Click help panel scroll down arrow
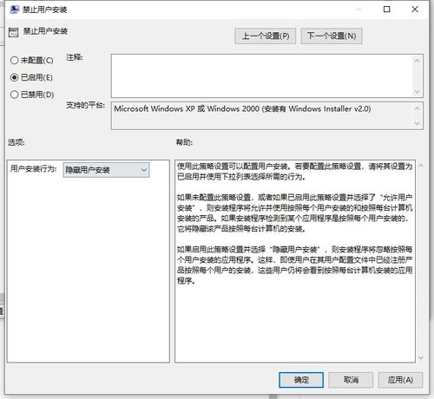Screen dimensions: 434x399 click(x=421, y=357)
